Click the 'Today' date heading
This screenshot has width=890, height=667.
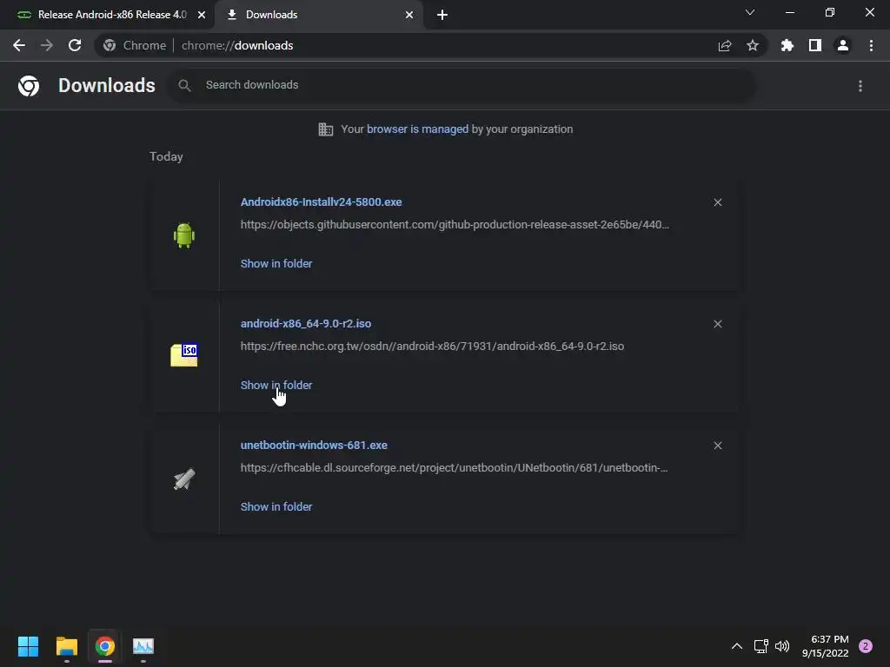(166, 156)
